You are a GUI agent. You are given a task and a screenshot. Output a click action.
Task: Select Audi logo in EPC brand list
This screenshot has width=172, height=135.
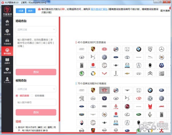pos(82,49)
